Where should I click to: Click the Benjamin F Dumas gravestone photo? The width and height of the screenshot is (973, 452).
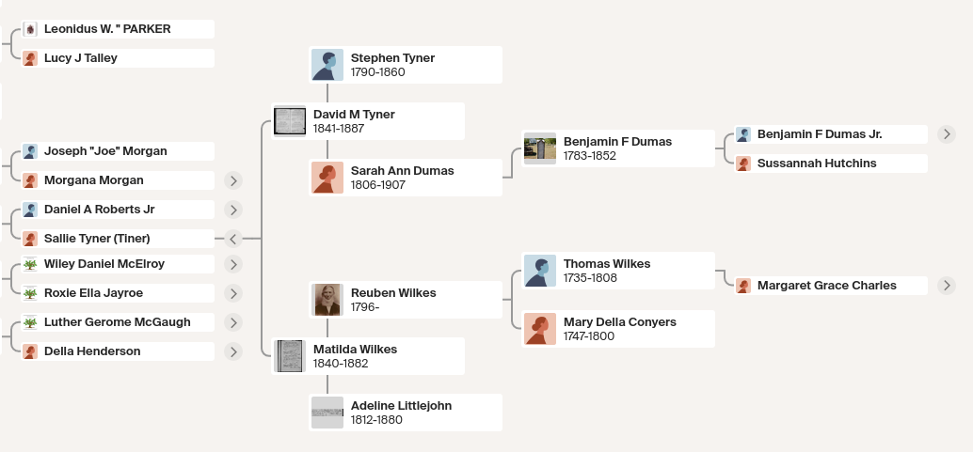(540, 148)
